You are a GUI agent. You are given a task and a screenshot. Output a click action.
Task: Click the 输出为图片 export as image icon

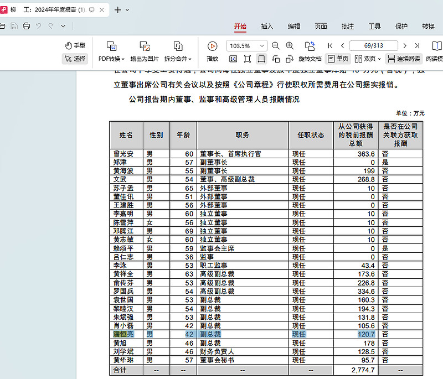pyautogui.click(x=145, y=46)
